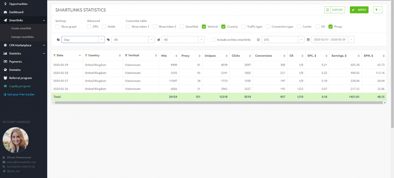Click the Statistics bar chart icon

pyautogui.click(x=5, y=53)
